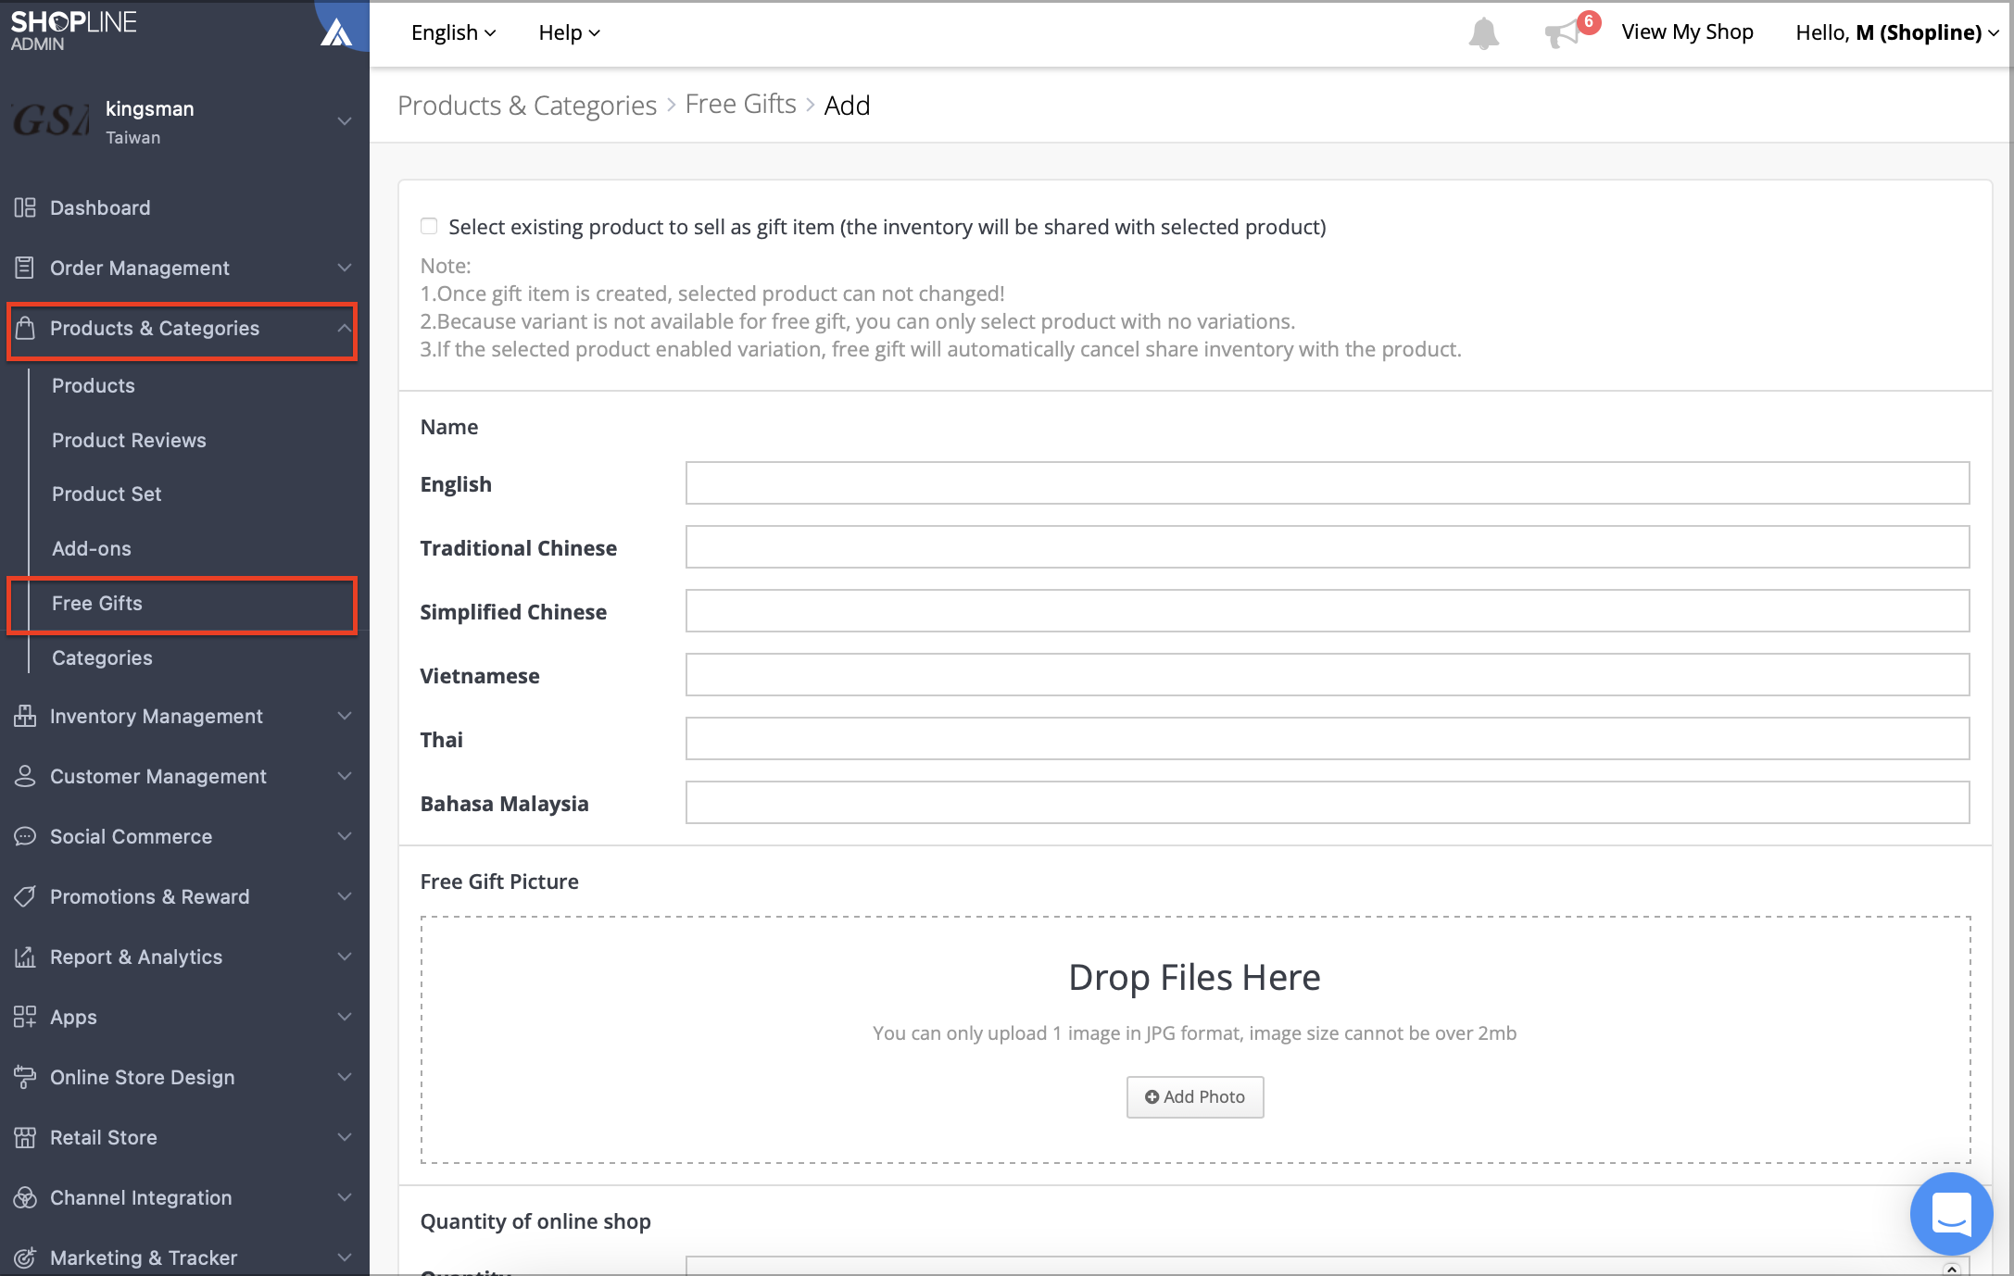
Task: Click the Bahasa Malaysia name field
Action: pos(1327,803)
